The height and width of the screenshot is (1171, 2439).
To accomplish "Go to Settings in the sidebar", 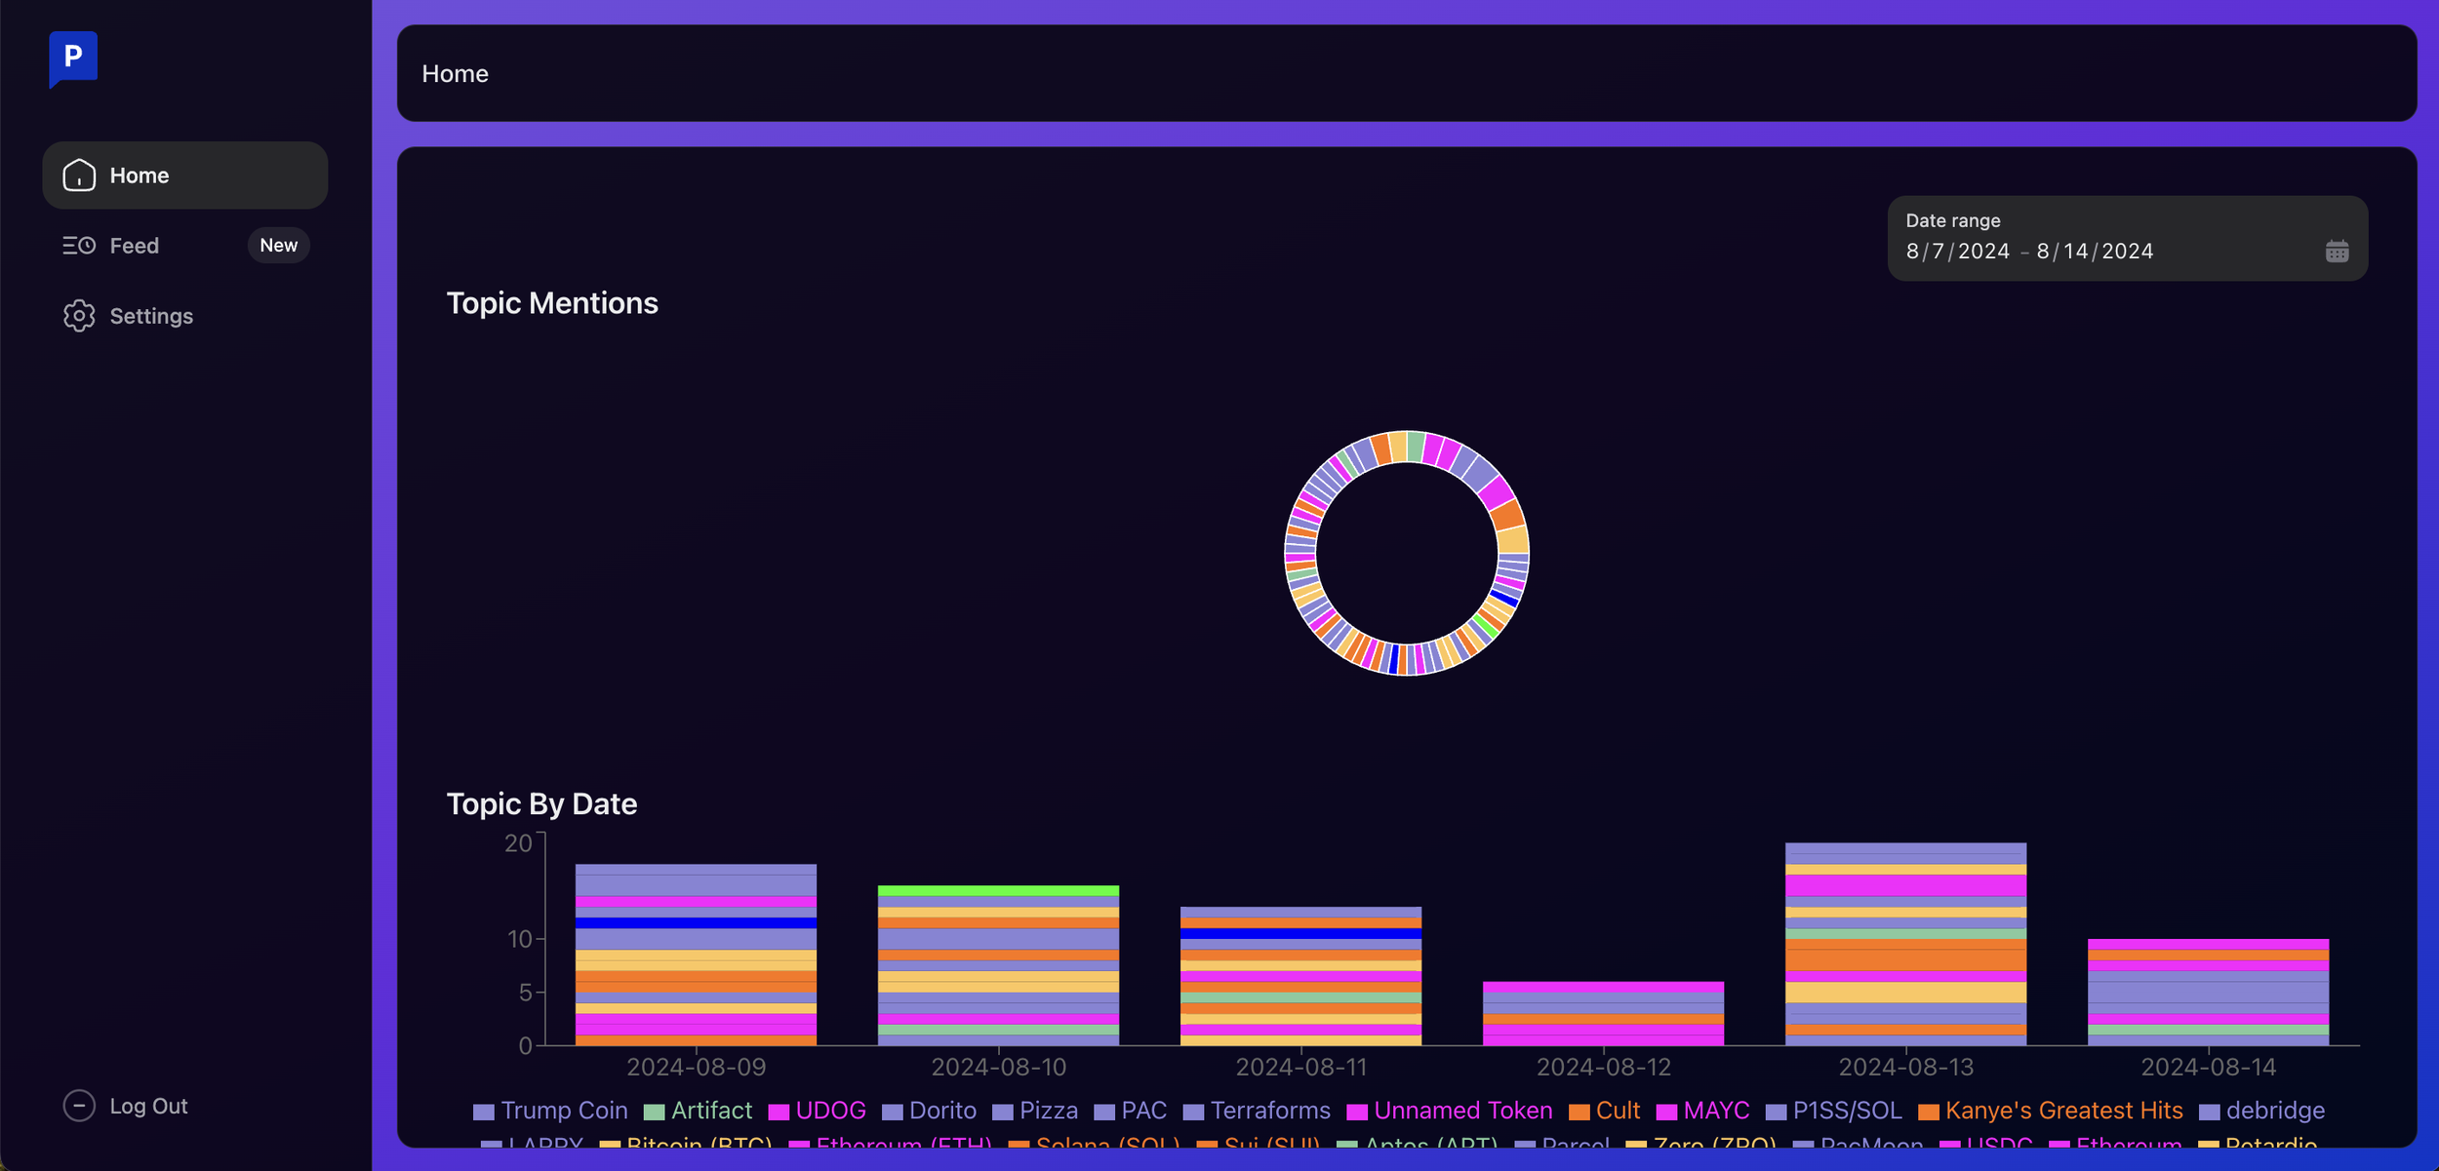I will pos(151,316).
